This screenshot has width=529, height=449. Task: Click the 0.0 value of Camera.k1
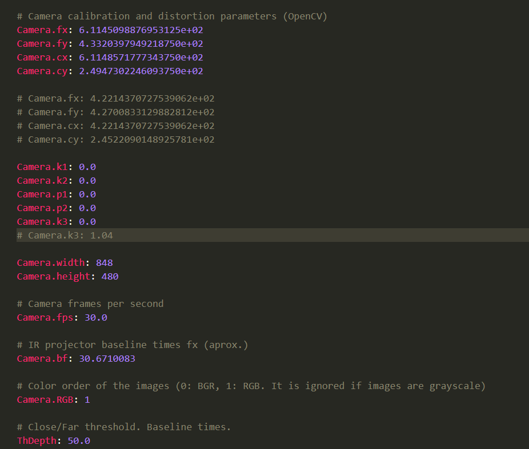coord(87,167)
